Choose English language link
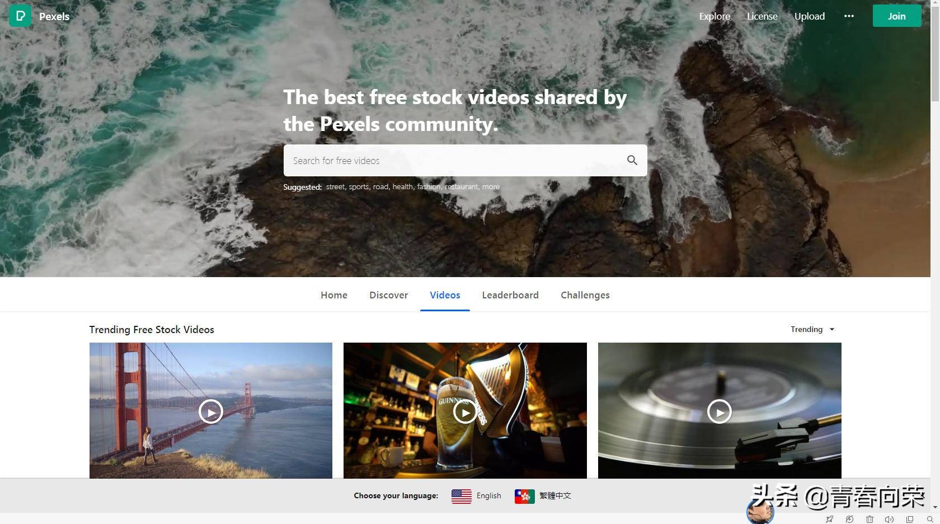This screenshot has height=524, width=940. [x=489, y=496]
